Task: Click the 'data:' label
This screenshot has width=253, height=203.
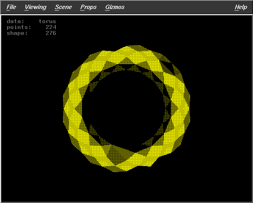Action: pyautogui.click(x=15, y=22)
